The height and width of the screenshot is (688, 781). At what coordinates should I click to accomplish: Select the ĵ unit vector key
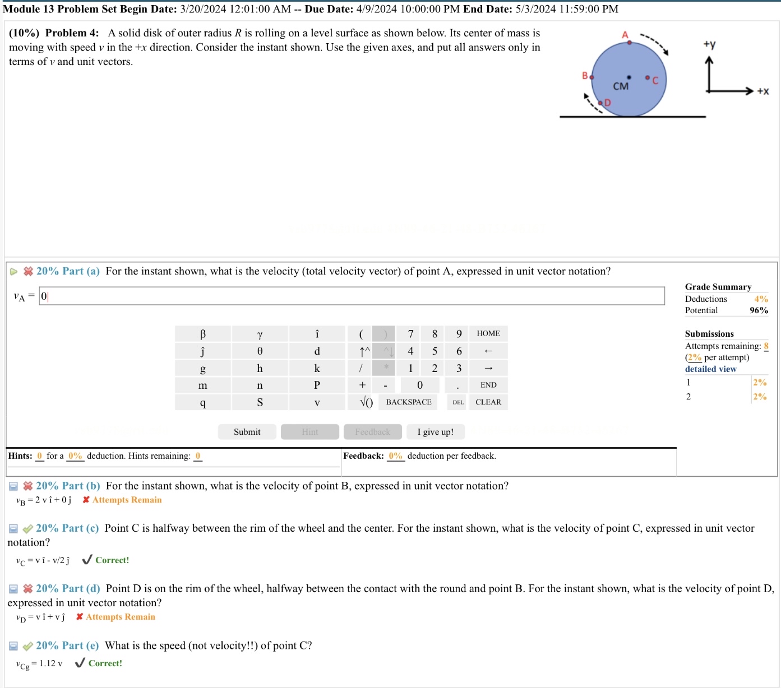(x=203, y=351)
